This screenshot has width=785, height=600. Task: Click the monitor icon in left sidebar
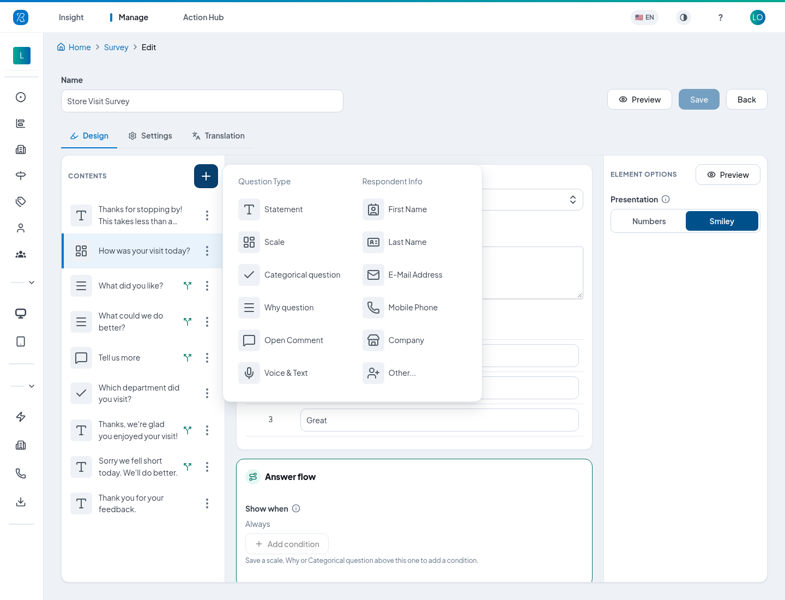pyautogui.click(x=21, y=313)
